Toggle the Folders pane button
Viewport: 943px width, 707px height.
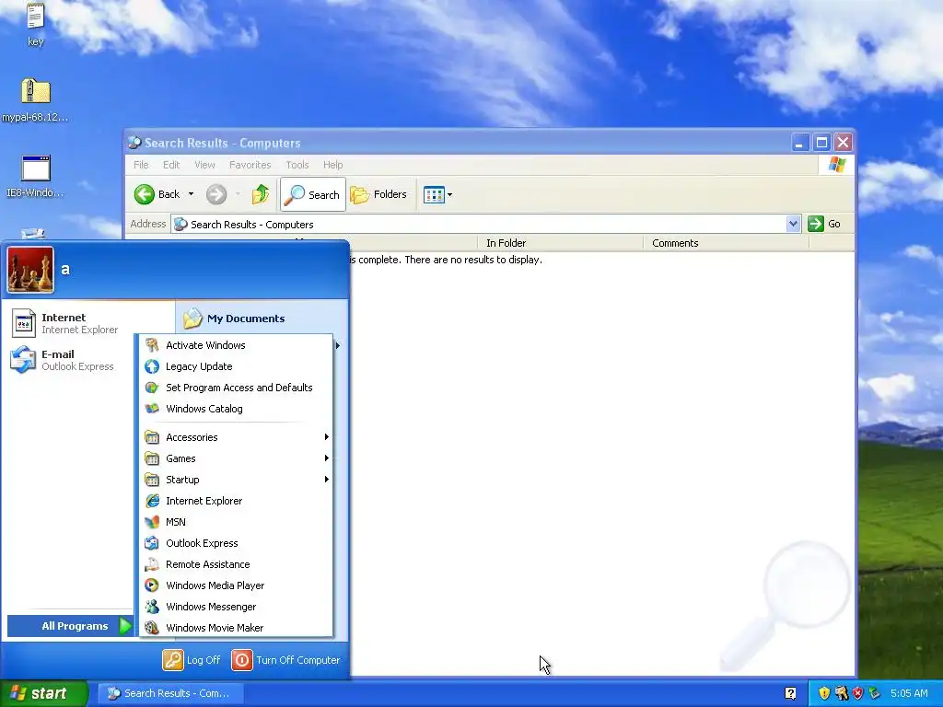tap(378, 194)
